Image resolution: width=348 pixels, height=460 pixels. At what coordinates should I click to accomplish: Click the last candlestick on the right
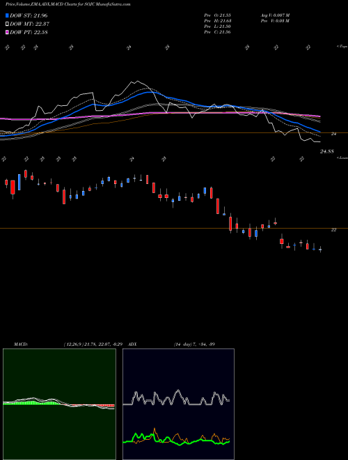[x=320, y=250]
